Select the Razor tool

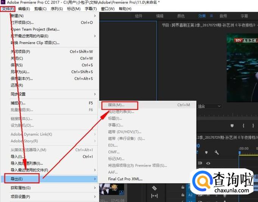pos(154,188)
